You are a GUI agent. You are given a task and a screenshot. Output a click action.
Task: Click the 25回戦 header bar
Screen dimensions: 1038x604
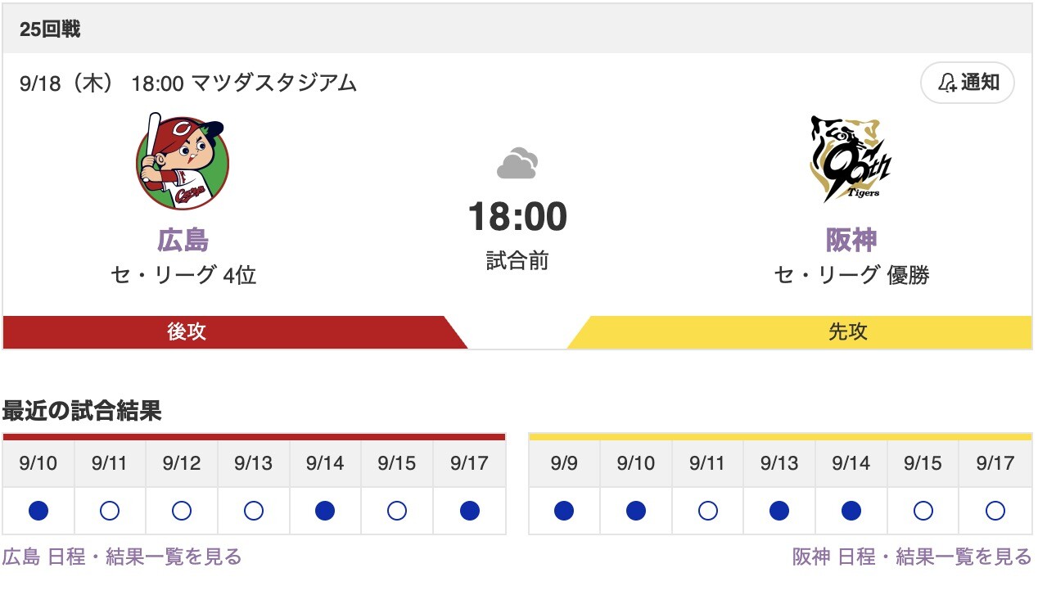click(x=517, y=29)
